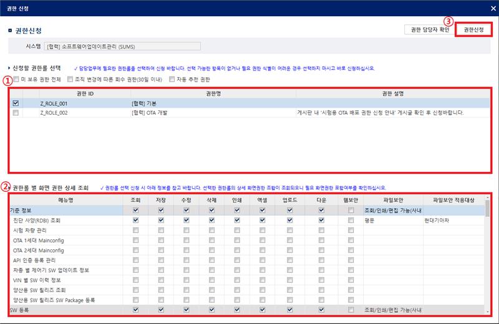
Task: Select the VIN 별 SW 이력 정보 row
Action: point(247,280)
